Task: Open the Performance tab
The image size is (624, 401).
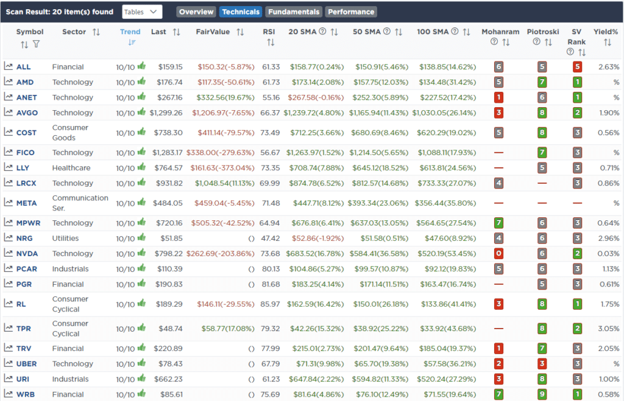Action: coord(351,12)
